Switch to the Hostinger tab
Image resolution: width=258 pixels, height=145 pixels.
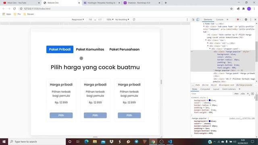102,3
